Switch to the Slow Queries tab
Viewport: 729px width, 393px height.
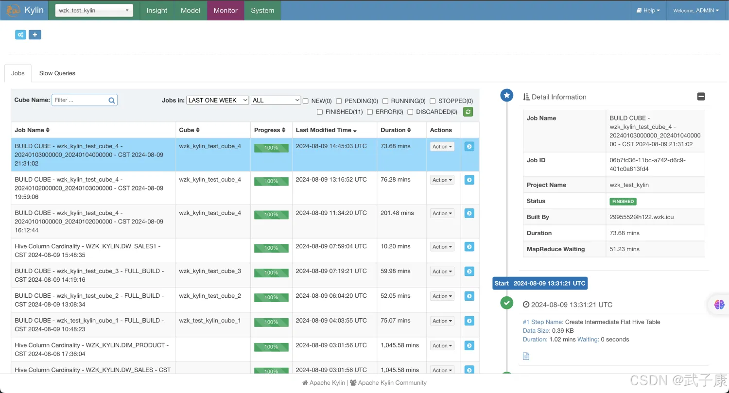pos(57,73)
